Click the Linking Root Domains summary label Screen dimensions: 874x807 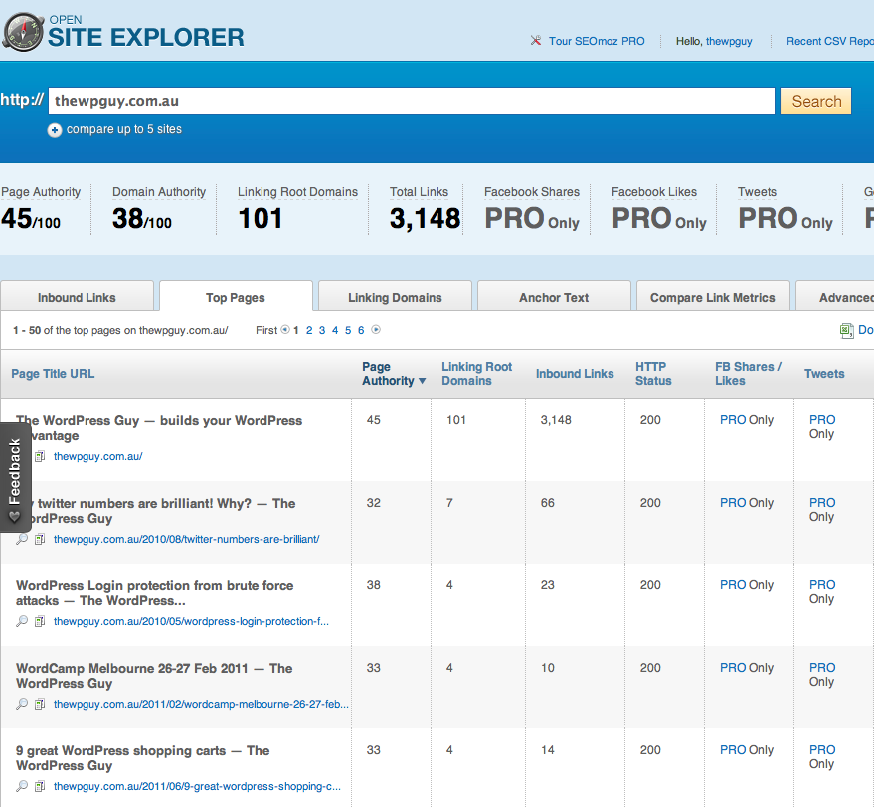click(297, 192)
